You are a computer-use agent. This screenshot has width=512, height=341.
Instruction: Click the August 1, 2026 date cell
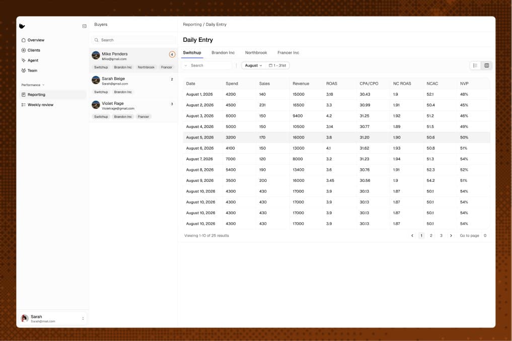tap(199, 94)
